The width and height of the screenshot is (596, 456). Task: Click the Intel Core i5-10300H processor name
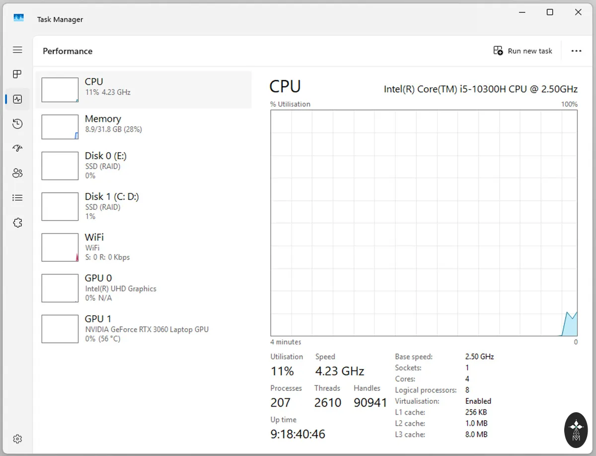(481, 89)
